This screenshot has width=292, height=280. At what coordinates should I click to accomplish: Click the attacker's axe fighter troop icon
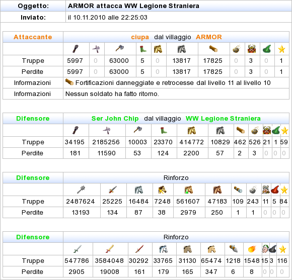pos(120,49)
